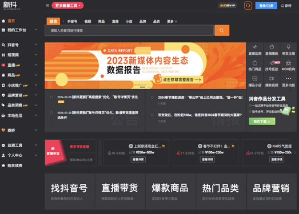This screenshot has width=299, height=214.
Task: Open the 带货主播 microphone shortcut
Action: click(288, 50)
